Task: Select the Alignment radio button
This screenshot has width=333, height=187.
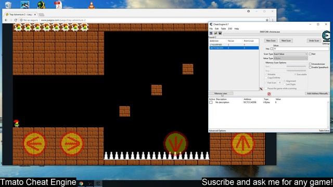Action: click(x=285, y=81)
